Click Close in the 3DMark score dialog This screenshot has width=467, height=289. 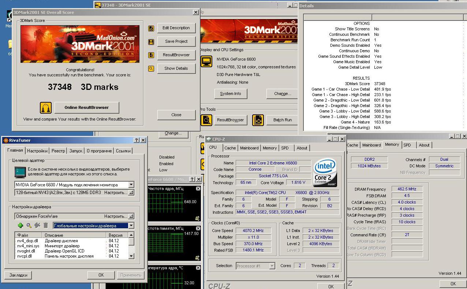(x=176, y=115)
